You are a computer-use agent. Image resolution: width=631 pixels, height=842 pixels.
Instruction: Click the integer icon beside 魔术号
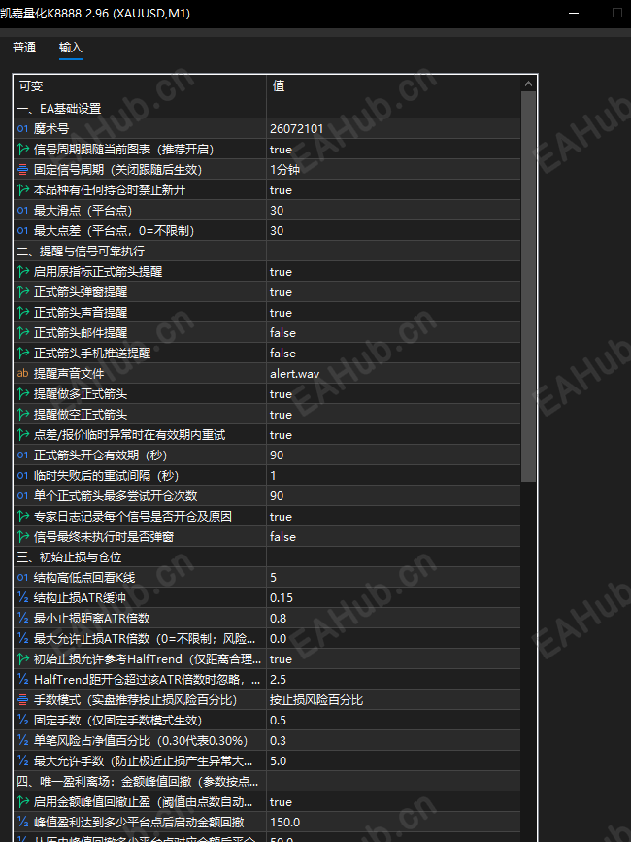(x=22, y=129)
